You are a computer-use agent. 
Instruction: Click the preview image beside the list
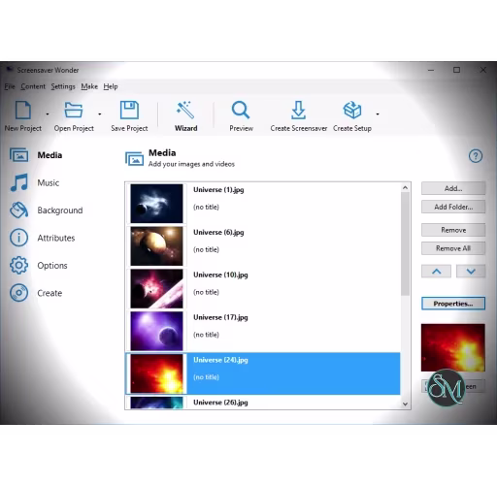point(453,347)
